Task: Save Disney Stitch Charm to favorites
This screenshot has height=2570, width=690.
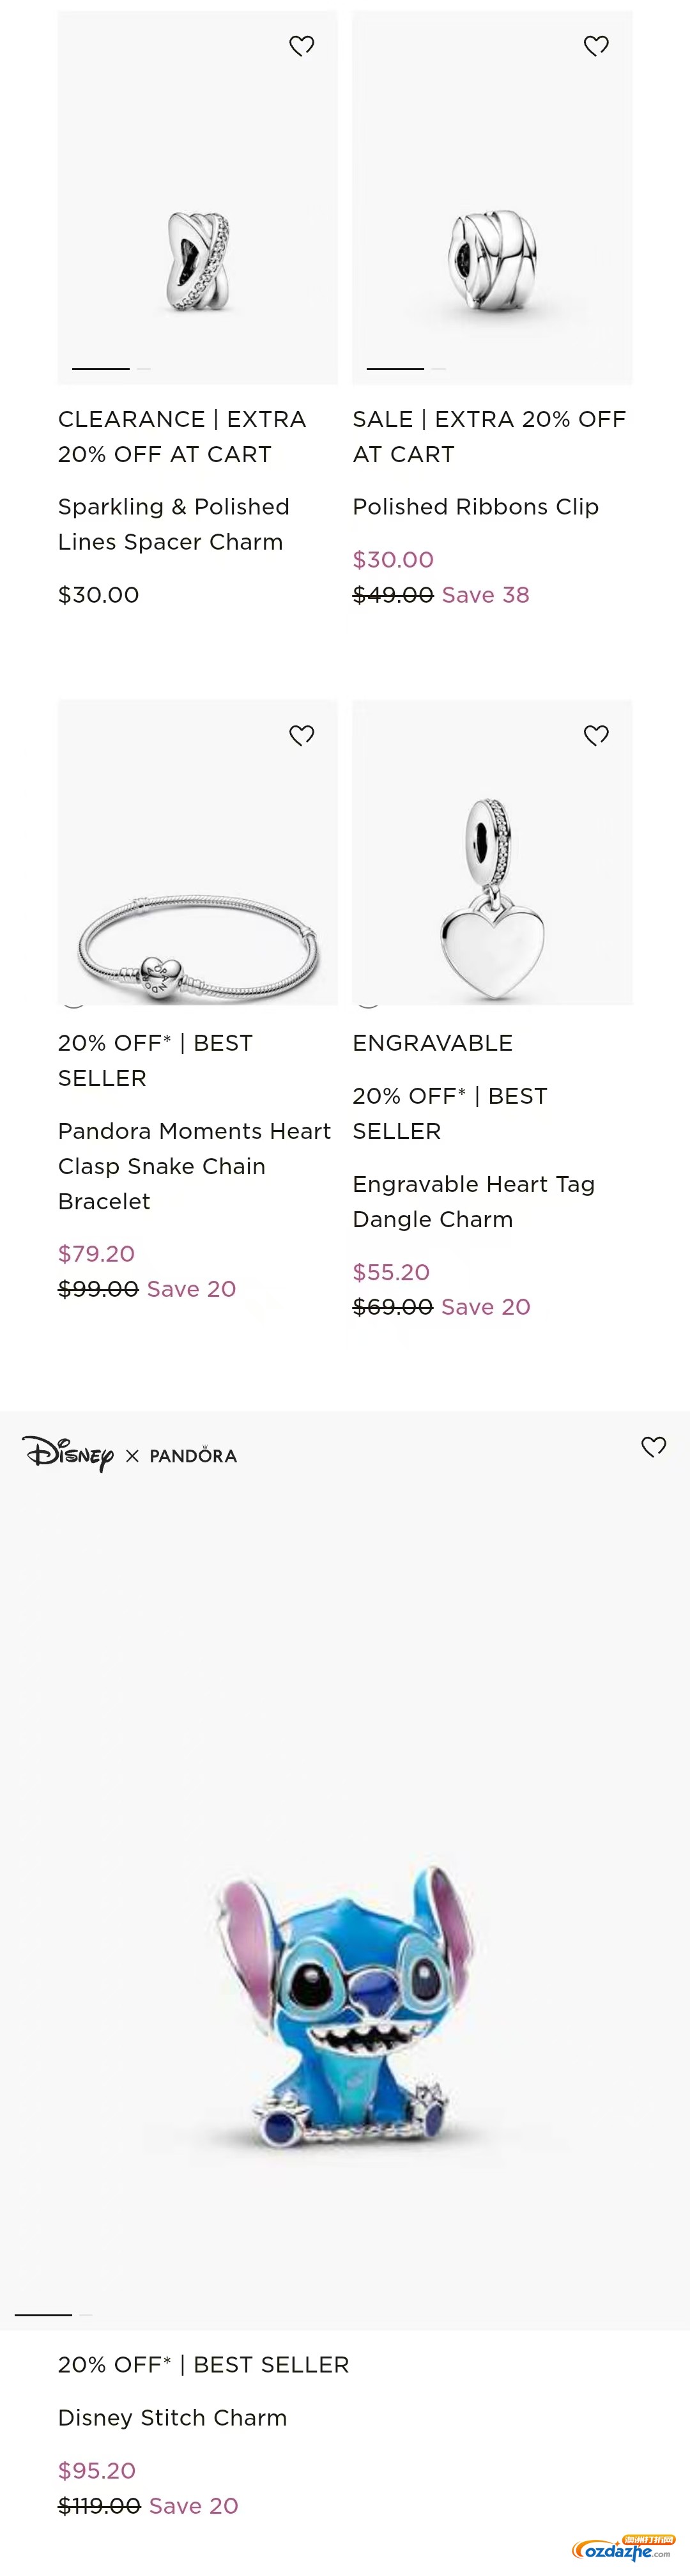Action: (653, 1446)
